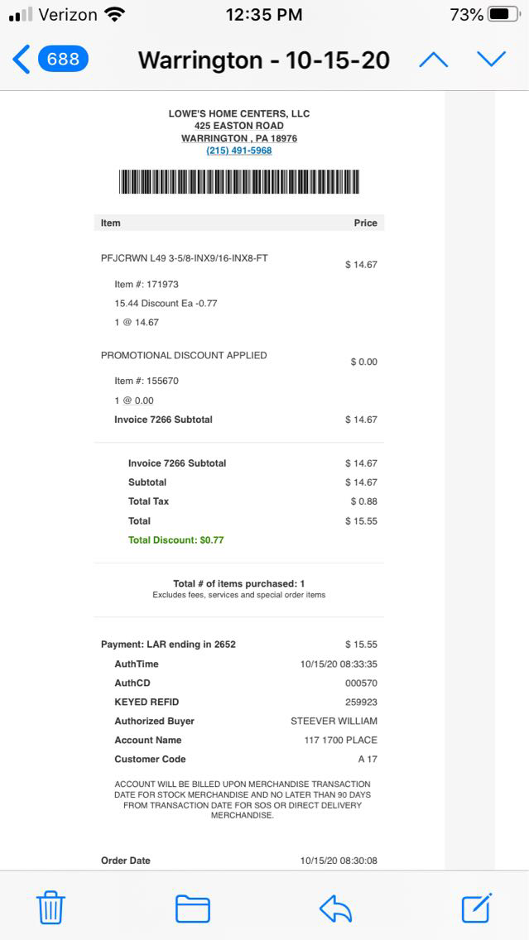This screenshot has width=529, height=940.
Task: Call the (215) 491-5968 phone link
Action: 239,151
